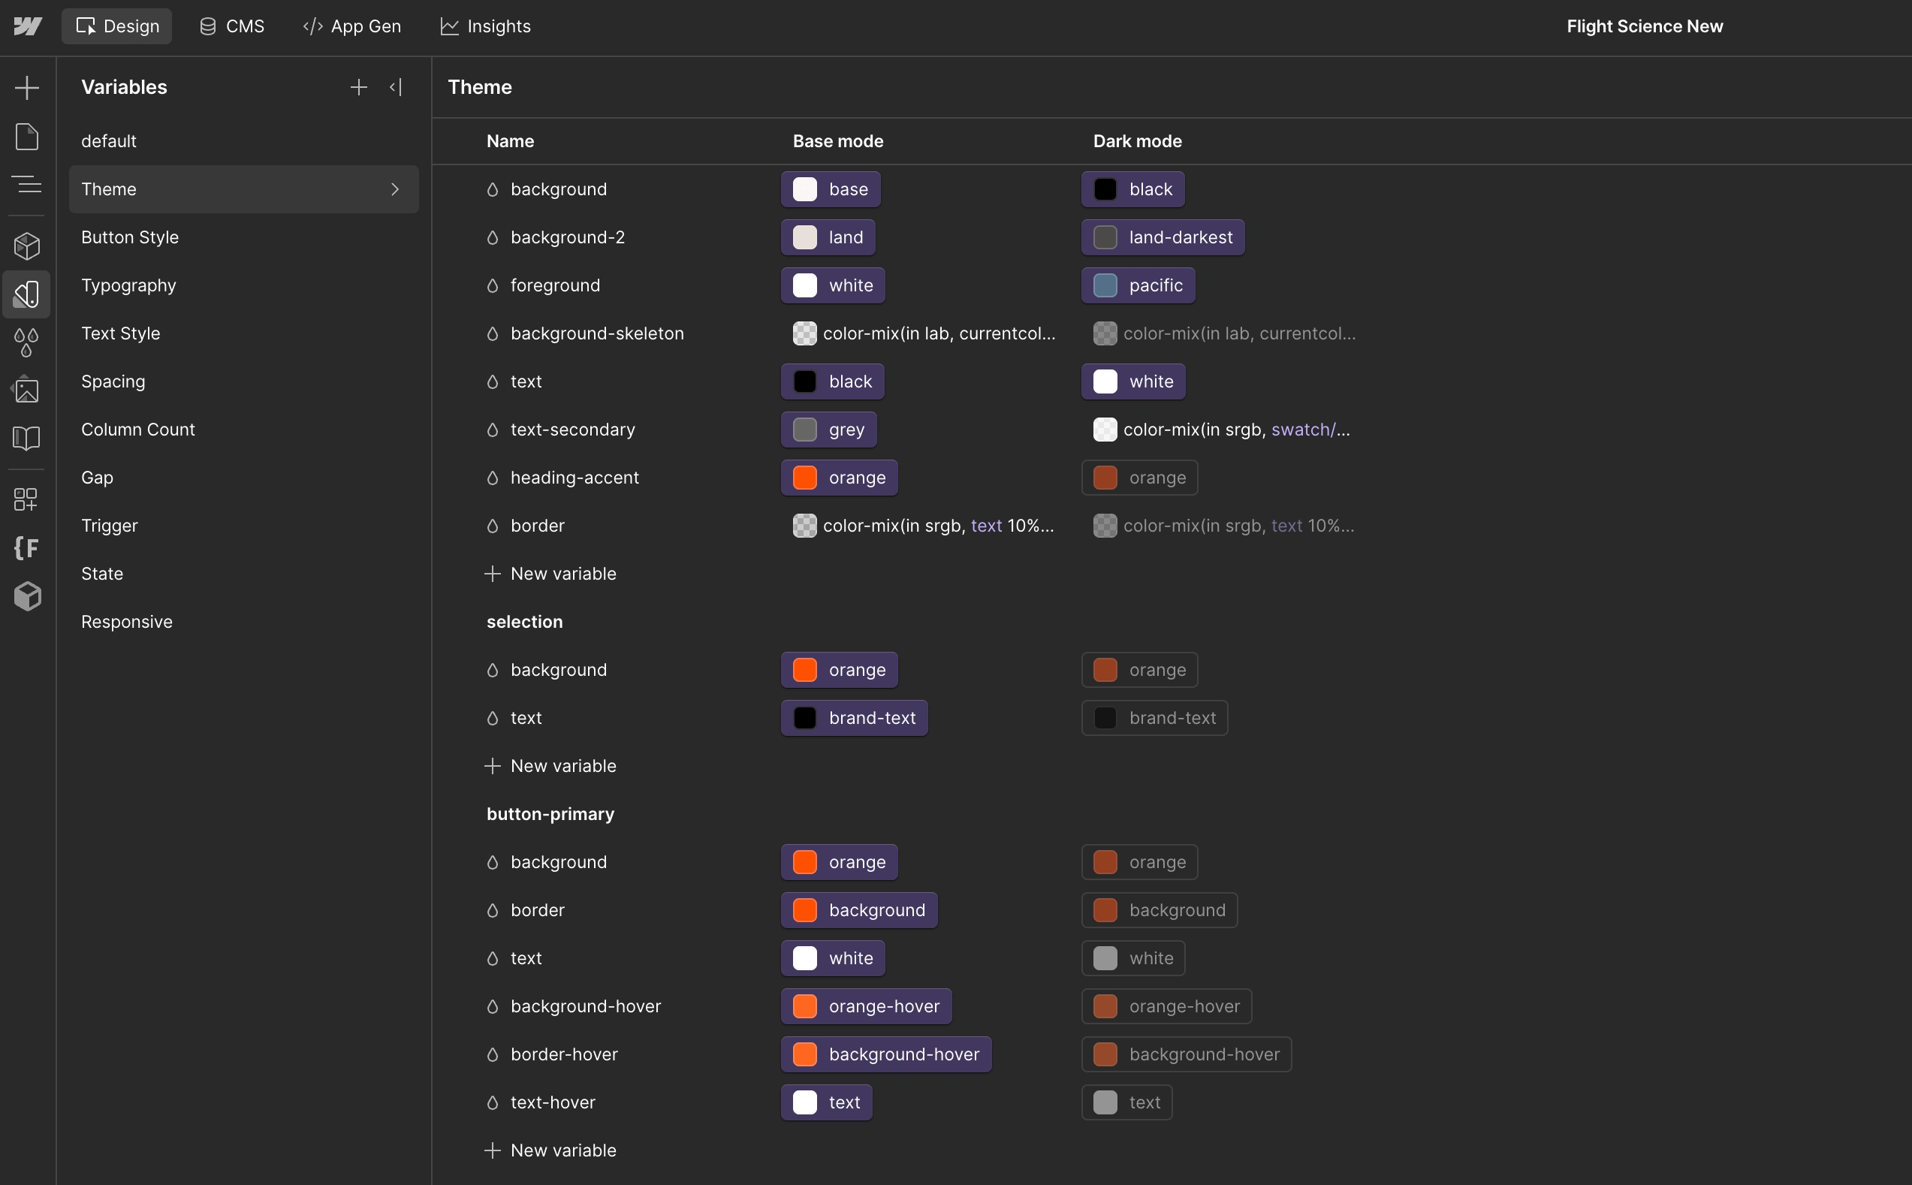Select the Typography variable collection

[128, 285]
